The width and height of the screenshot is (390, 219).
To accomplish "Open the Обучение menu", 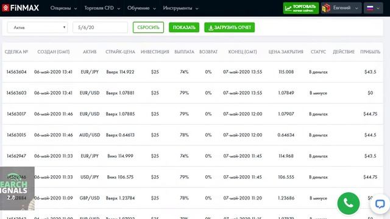I will (x=141, y=8).
